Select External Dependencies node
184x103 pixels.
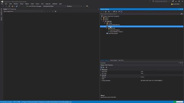pyautogui.click(x=114, y=25)
